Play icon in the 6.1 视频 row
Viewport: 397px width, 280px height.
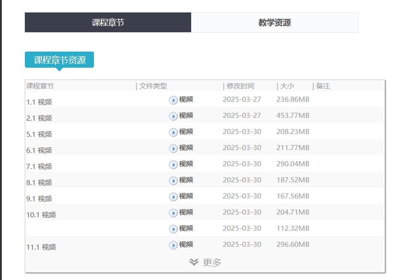point(173,149)
